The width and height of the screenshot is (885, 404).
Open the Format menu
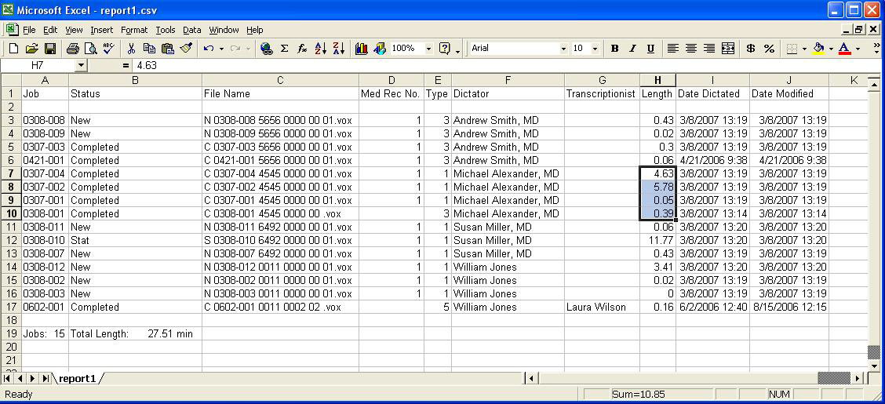click(x=134, y=30)
